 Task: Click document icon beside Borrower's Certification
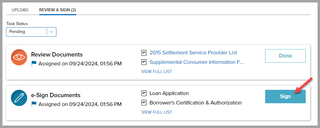144,103
